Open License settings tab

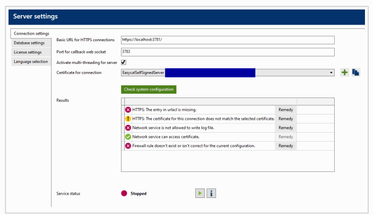(x=31, y=52)
